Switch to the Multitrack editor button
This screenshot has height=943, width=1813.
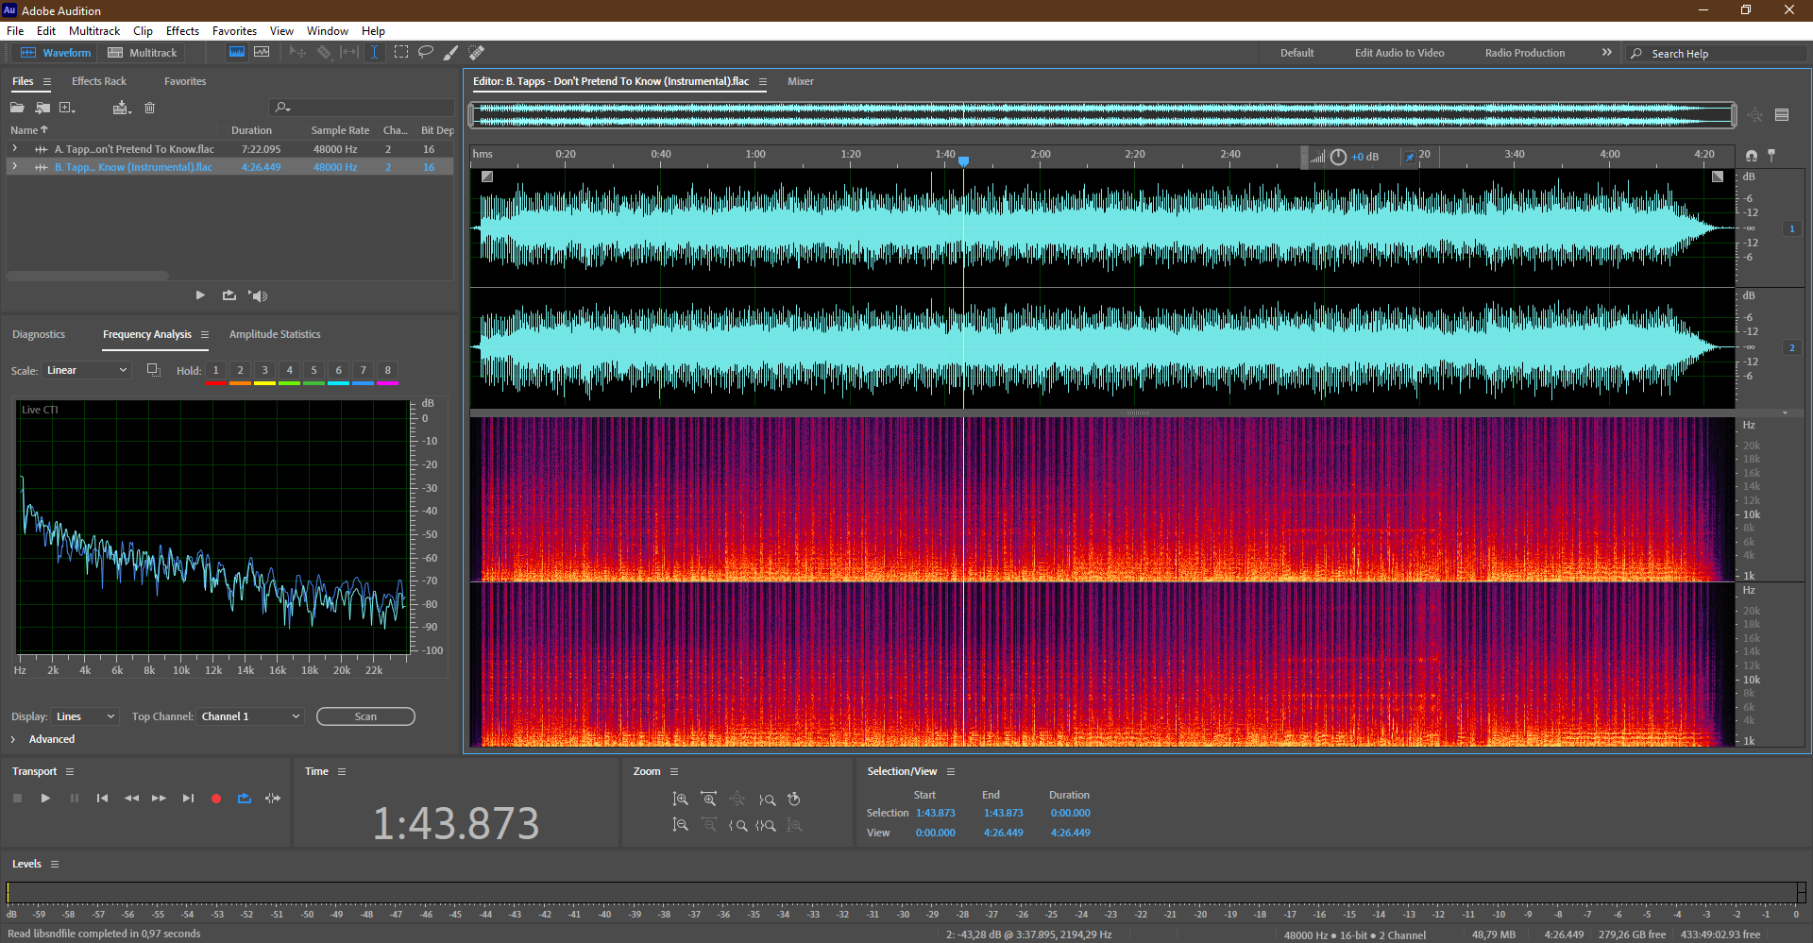tap(143, 53)
